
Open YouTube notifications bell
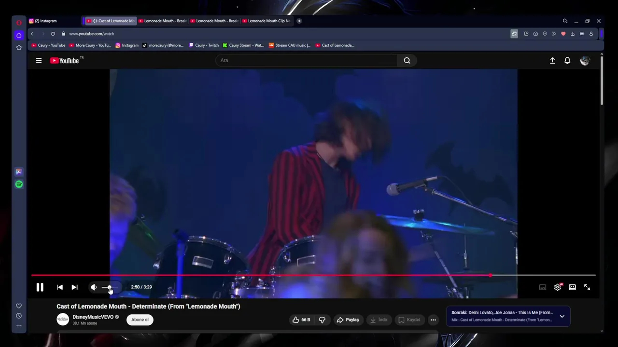pyautogui.click(x=567, y=60)
